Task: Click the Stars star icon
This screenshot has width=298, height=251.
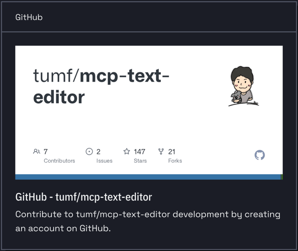Action: point(127,152)
